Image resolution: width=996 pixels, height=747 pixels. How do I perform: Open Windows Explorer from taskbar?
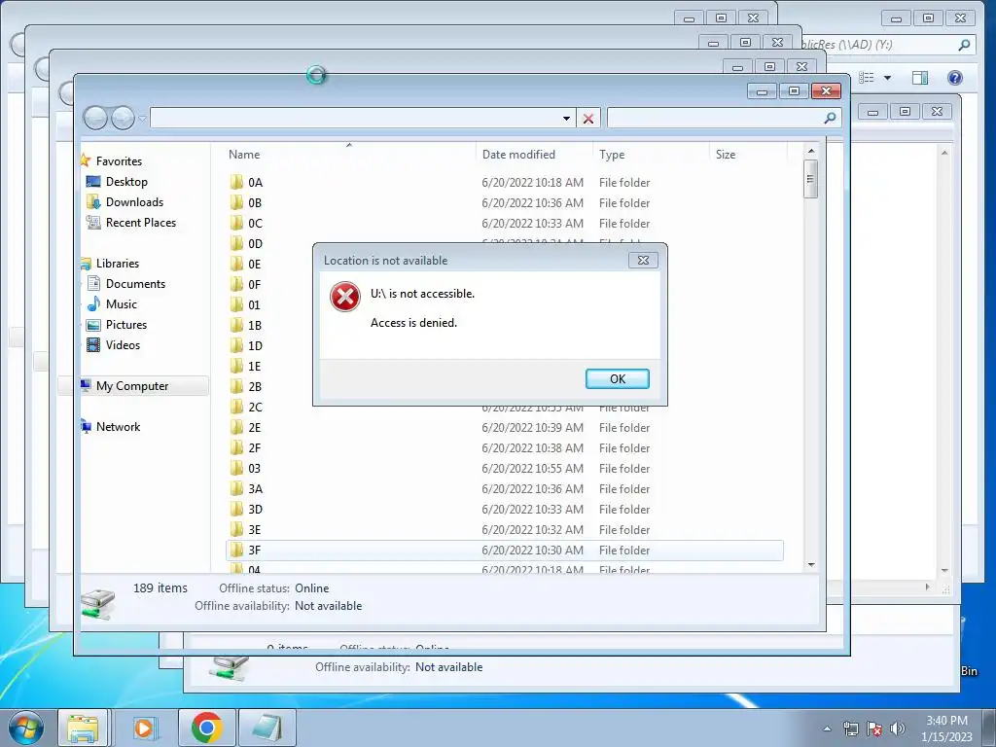pyautogui.click(x=83, y=728)
